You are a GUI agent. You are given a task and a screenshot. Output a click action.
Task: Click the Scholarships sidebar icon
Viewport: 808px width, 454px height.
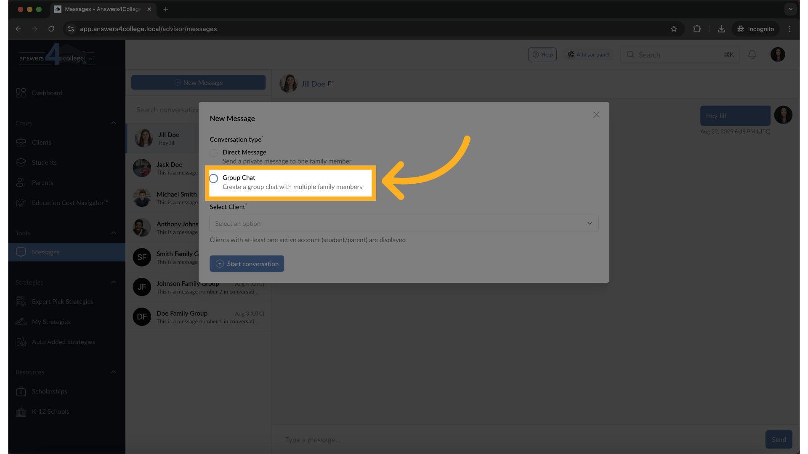tap(21, 391)
